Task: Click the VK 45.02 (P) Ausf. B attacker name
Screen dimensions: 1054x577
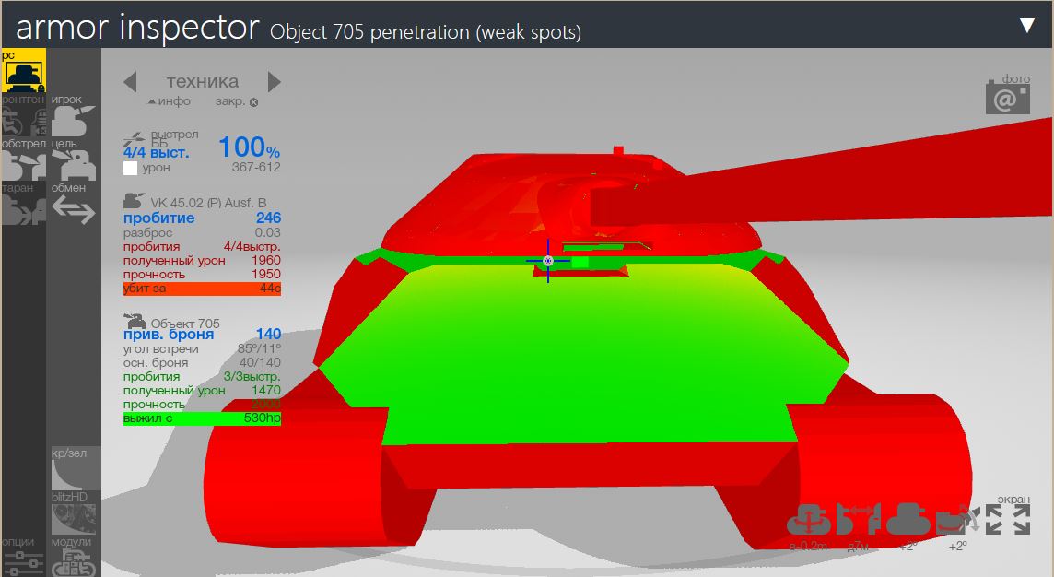Action: click(208, 203)
